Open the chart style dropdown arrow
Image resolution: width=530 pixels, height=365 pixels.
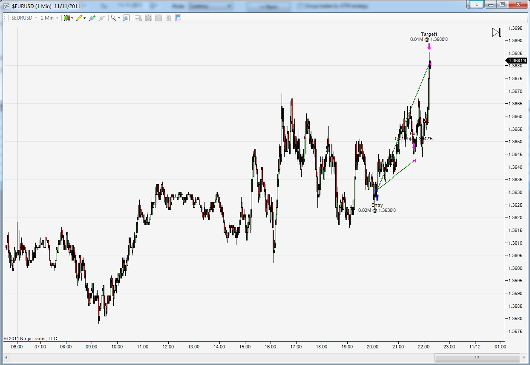(72, 18)
